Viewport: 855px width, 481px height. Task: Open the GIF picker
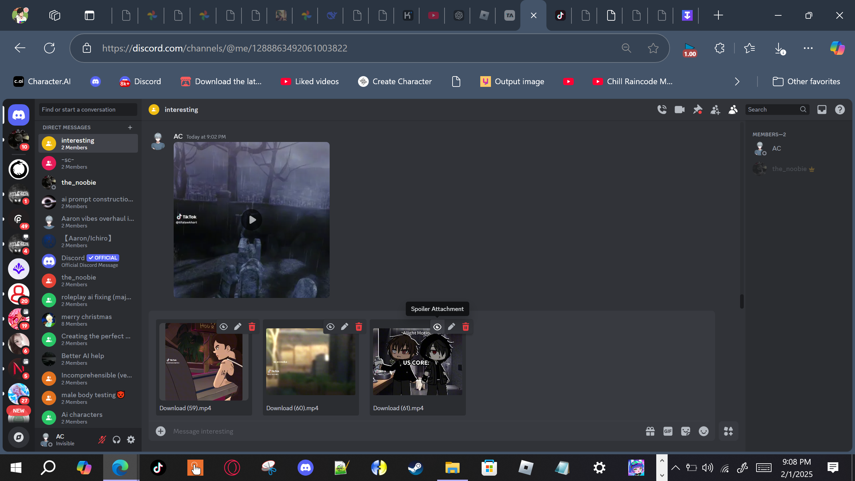668,431
